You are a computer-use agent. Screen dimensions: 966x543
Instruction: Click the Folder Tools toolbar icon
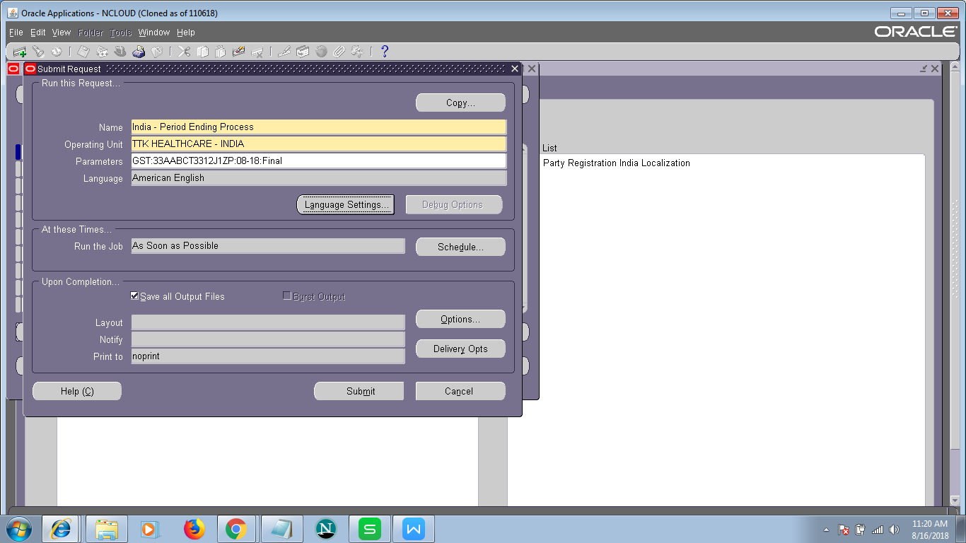(357, 52)
